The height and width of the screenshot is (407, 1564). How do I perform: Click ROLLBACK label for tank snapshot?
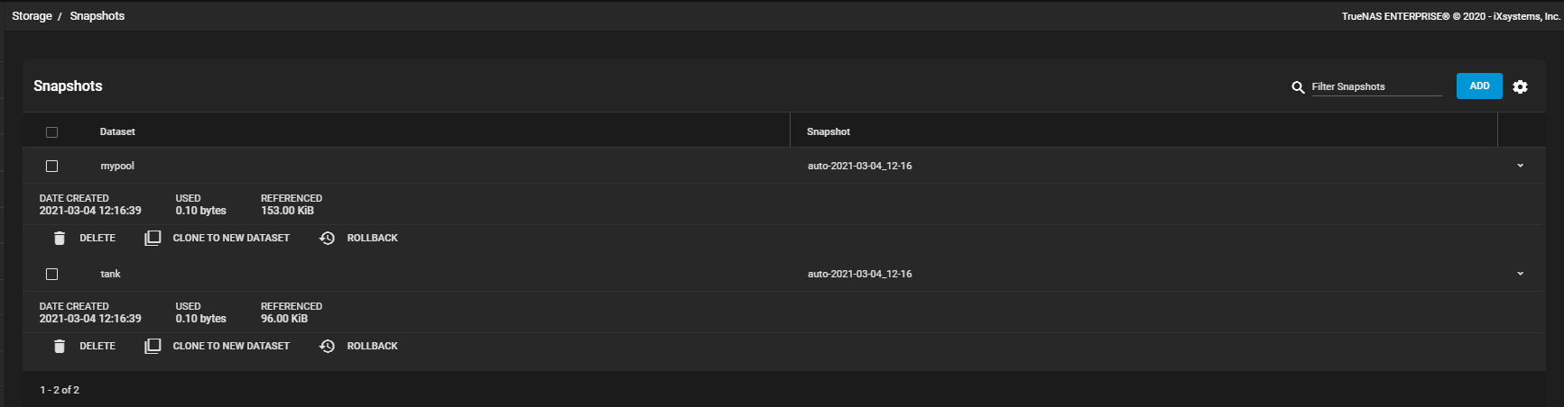pos(372,346)
